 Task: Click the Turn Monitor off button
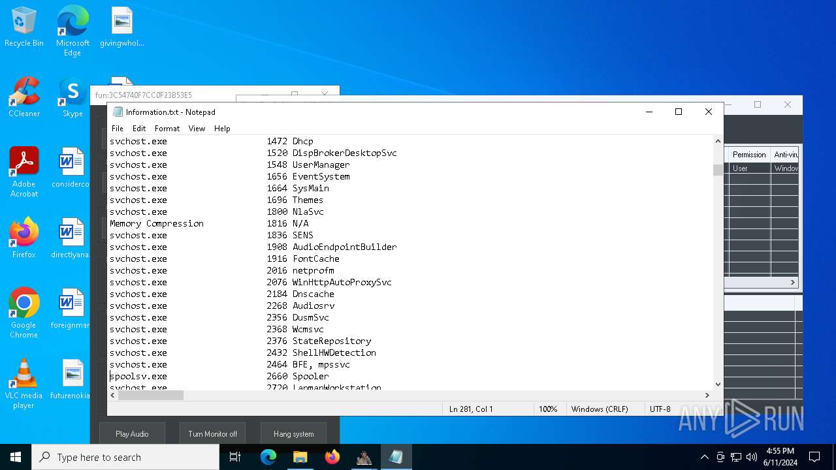click(213, 433)
